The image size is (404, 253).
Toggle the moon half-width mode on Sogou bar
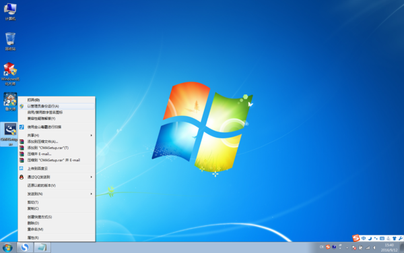pos(370,238)
